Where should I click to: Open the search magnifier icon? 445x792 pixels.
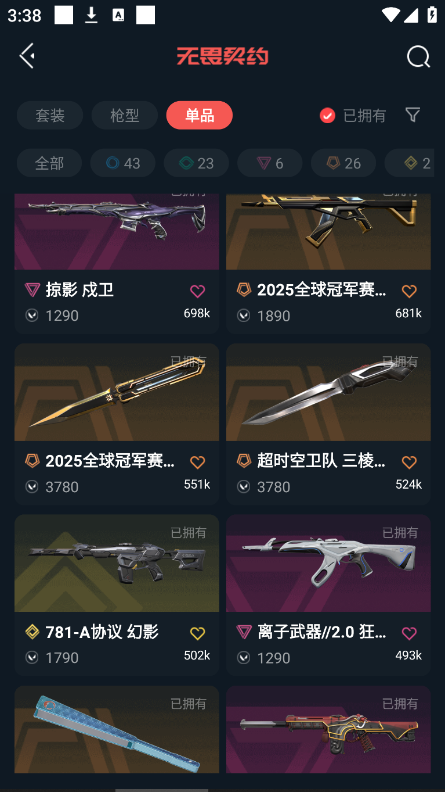(x=418, y=57)
